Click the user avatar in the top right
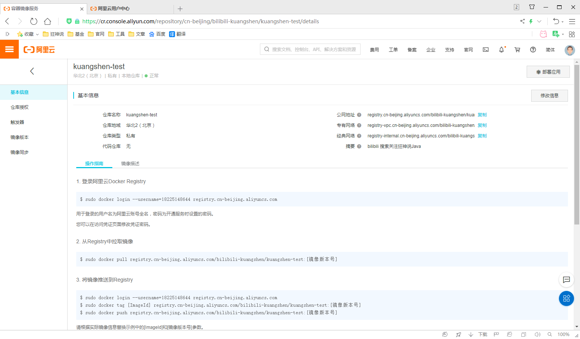Viewport: 580px width, 339px height. click(569, 50)
